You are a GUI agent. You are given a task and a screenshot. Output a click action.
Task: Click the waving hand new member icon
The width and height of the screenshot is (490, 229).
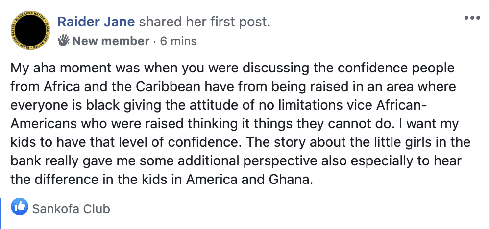point(64,41)
